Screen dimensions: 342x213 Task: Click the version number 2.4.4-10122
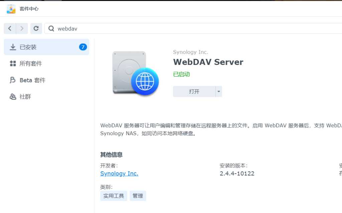pos(237,173)
